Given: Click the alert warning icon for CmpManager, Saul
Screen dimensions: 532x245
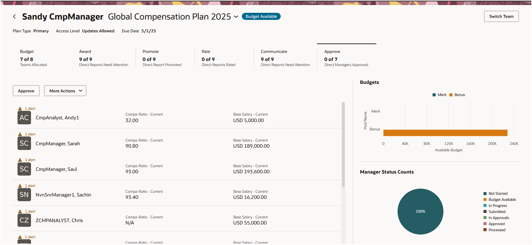Looking at the screenshot, I should [20, 160].
